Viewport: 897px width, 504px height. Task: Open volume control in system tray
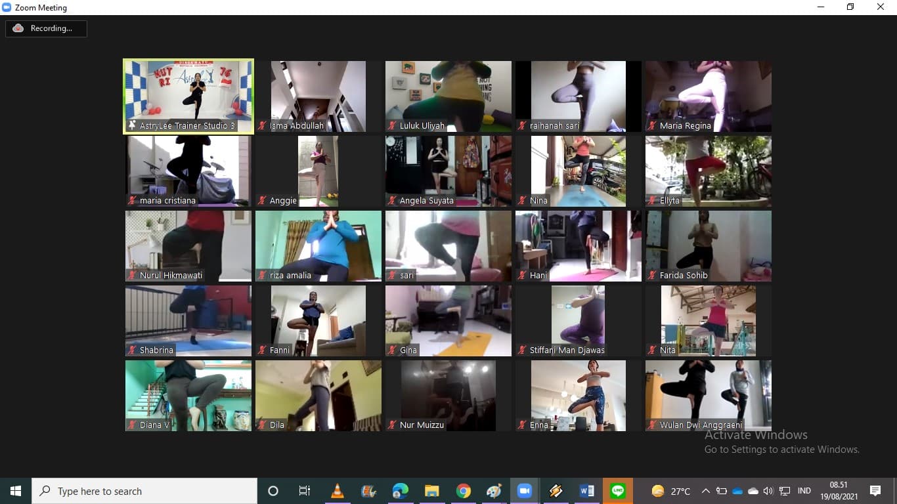coord(768,491)
